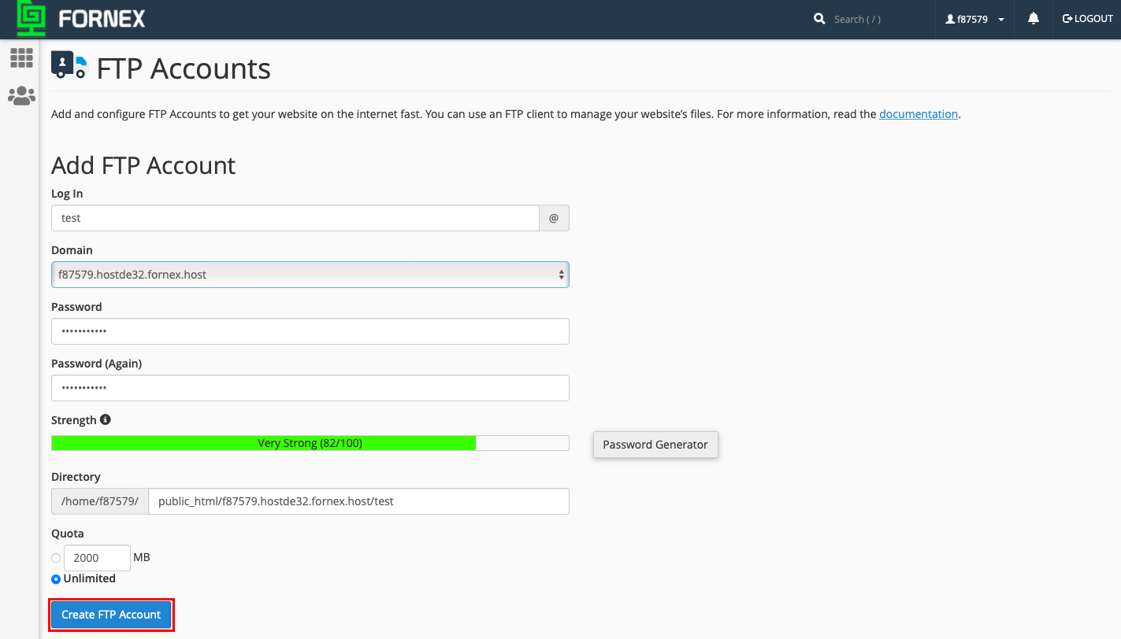This screenshot has height=639, width=1121.
Task: Click the search magnifier icon
Action: 819,19
